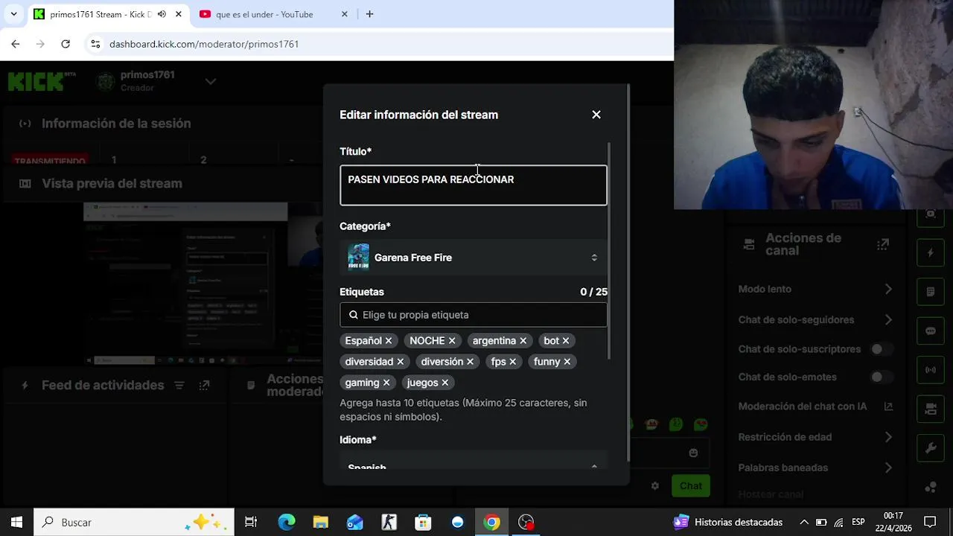Image resolution: width=953 pixels, height=536 pixels.
Task: Click the Buscar taskbar search box
Action: [x=134, y=522]
